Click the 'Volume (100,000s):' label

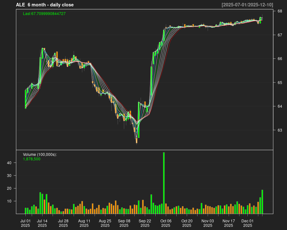pyautogui.click(x=40, y=155)
